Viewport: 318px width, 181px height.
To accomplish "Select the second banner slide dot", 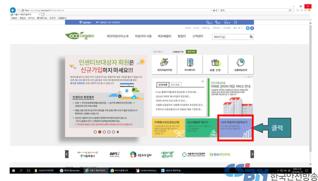I will 100,132.
